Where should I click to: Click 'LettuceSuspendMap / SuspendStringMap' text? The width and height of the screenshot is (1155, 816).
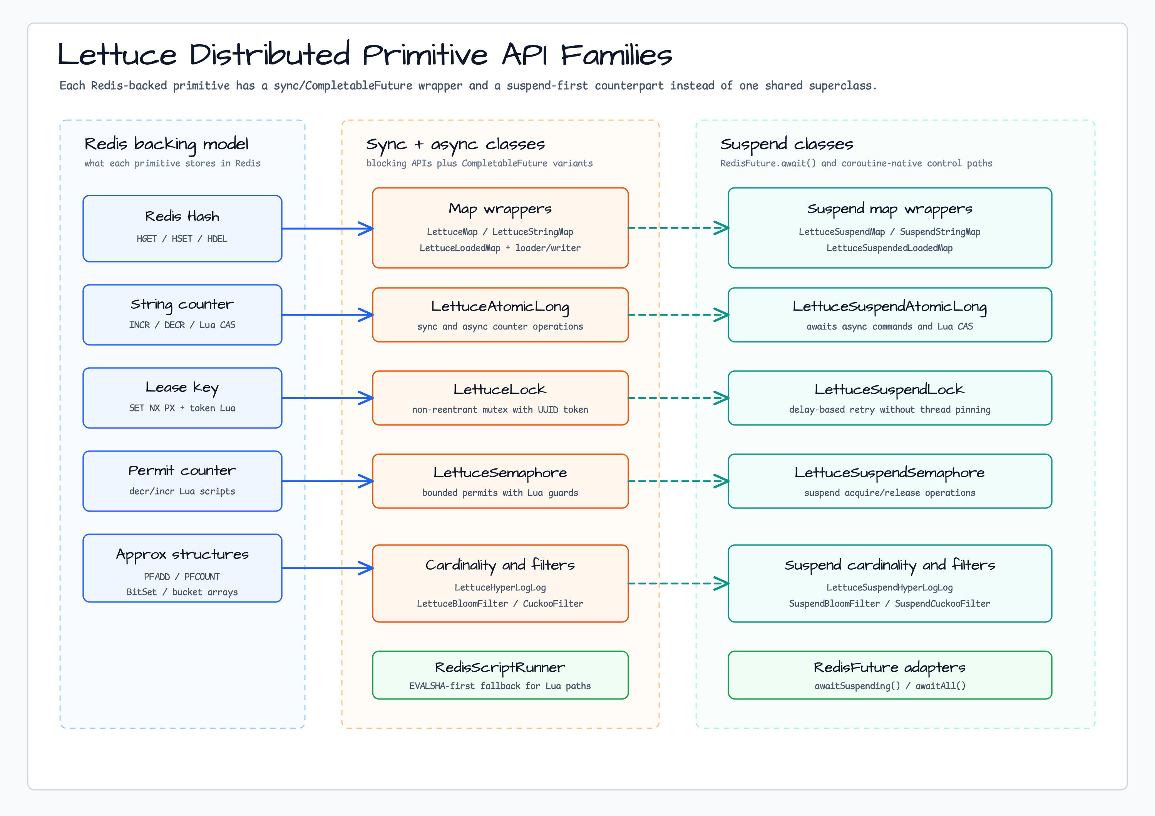[x=889, y=232]
